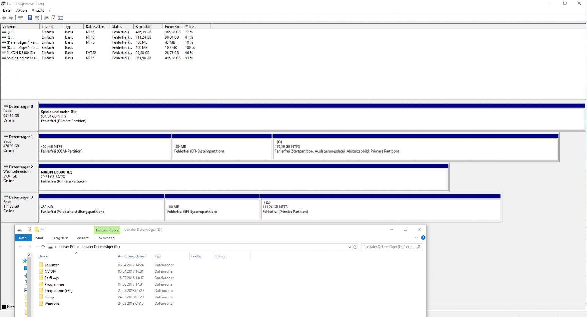This screenshot has width=587, height=317.
Task: Expand the address bar history dropdown
Action: click(350, 247)
